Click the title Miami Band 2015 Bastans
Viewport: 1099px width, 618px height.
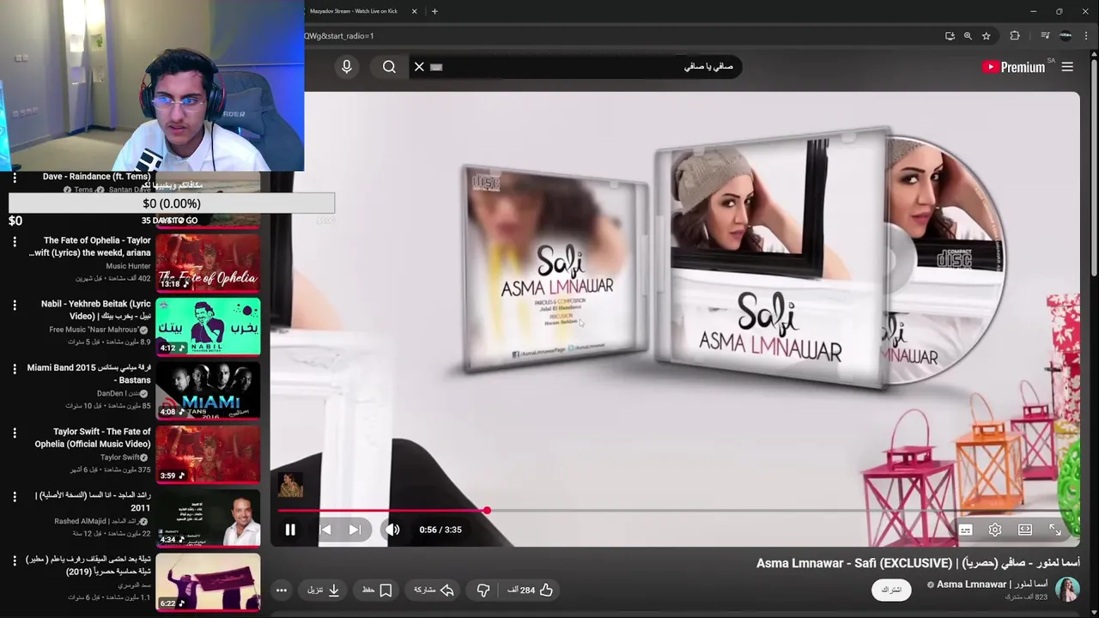(x=88, y=373)
